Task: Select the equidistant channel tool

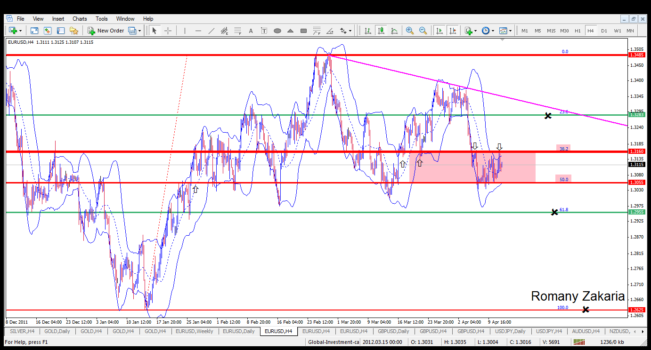Action: 225,31
